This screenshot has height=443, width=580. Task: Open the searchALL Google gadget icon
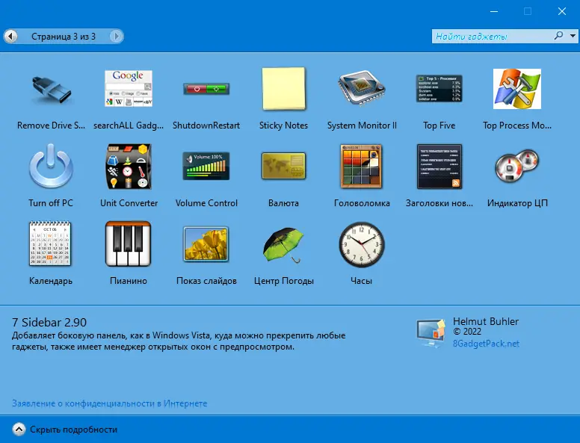[129, 88]
